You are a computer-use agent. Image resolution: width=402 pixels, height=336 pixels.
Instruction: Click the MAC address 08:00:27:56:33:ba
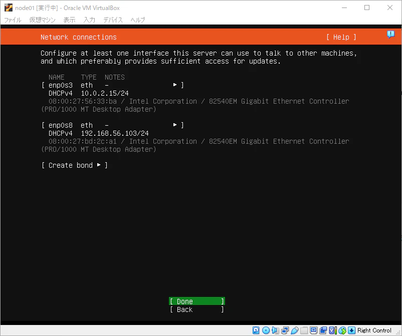(x=83, y=101)
